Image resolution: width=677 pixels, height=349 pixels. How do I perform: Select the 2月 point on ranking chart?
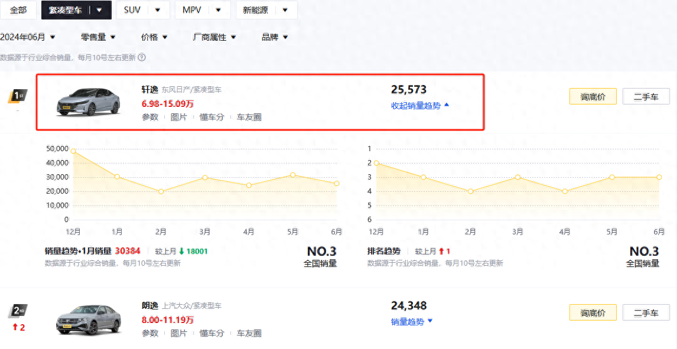(x=471, y=191)
